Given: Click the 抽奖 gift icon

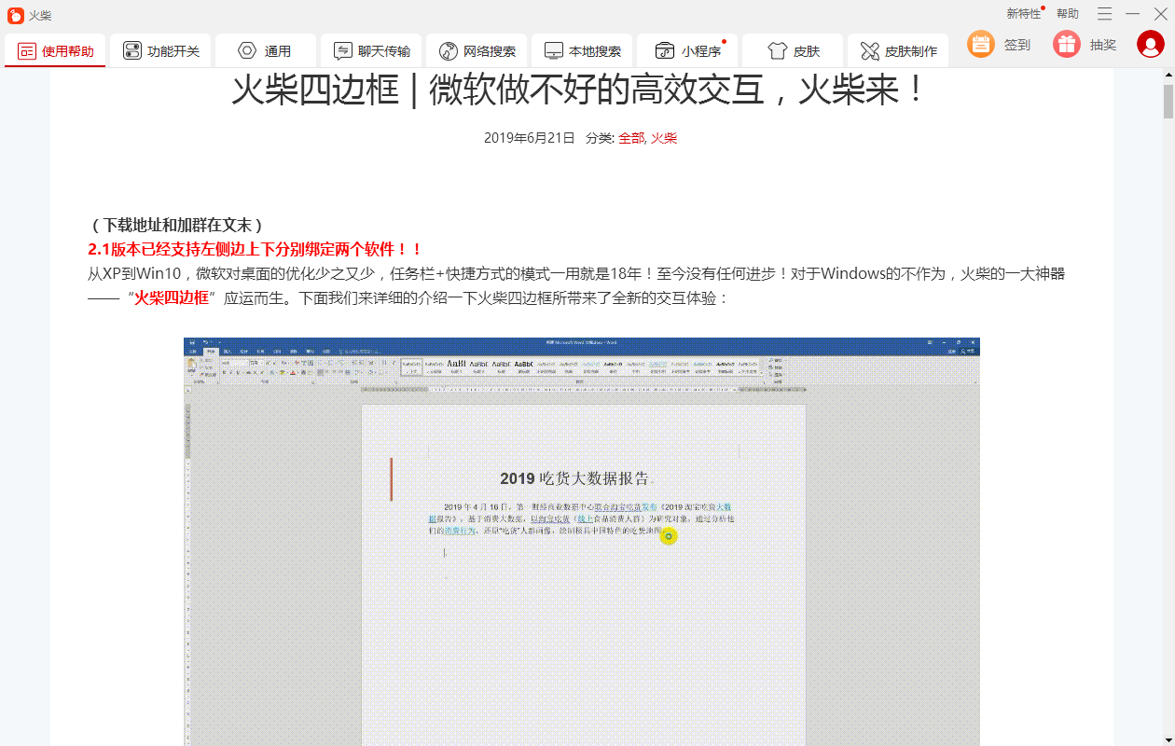Looking at the screenshot, I should 1067,44.
